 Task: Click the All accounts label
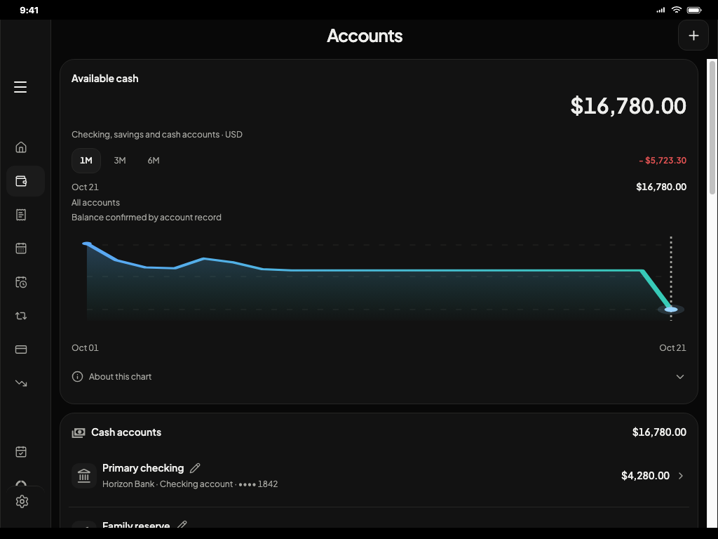[x=95, y=203]
